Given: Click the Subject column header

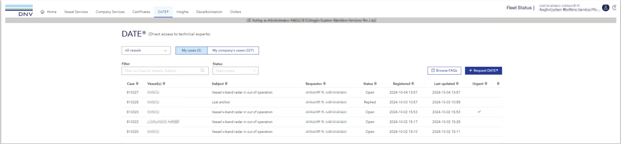Looking at the screenshot, I should pos(218,84).
